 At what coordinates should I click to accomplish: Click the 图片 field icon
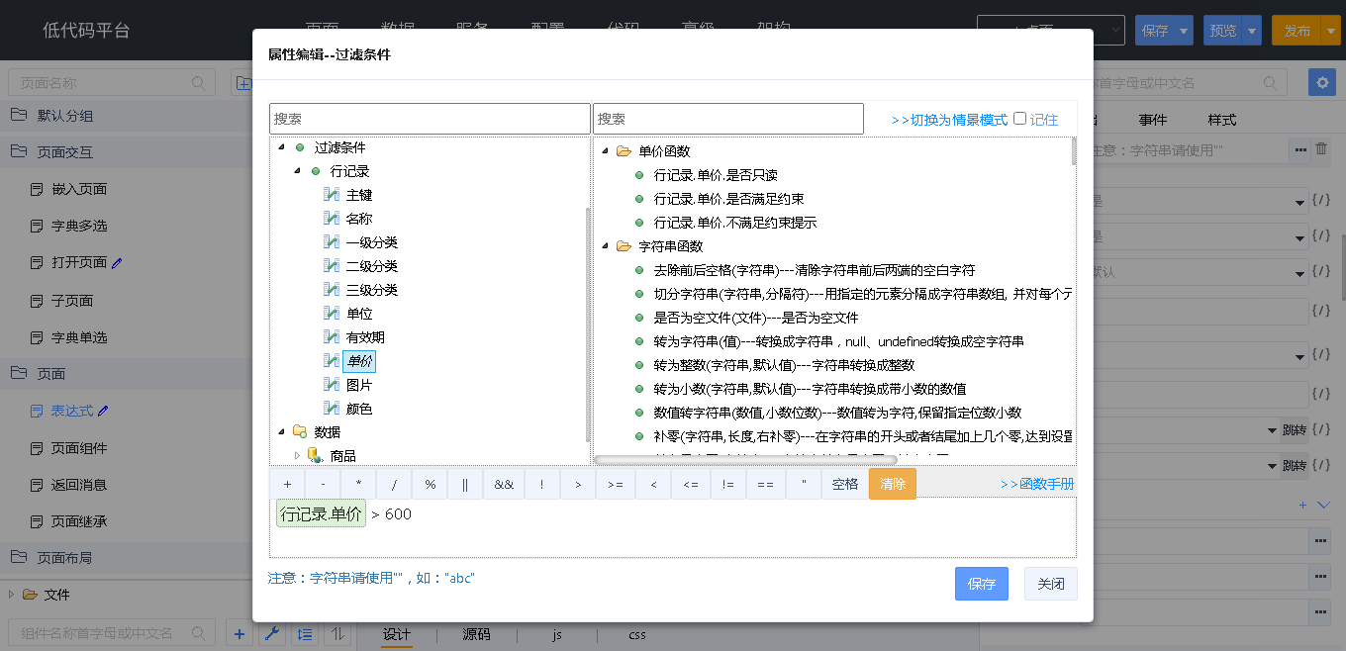(332, 385)
